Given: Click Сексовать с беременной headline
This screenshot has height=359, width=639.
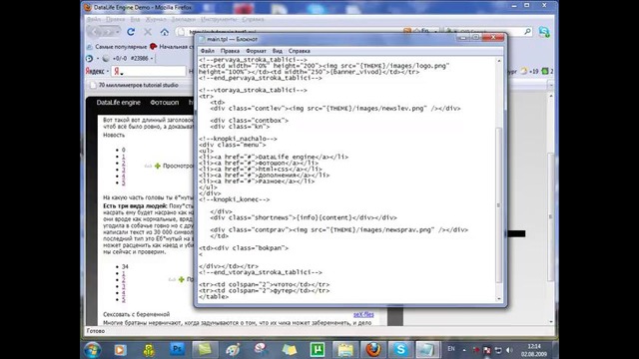Looking at the screenshot, I should tap(136, 314).
